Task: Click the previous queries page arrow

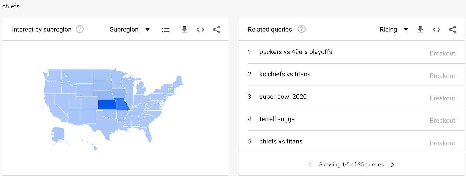Action: pos(310,164)
